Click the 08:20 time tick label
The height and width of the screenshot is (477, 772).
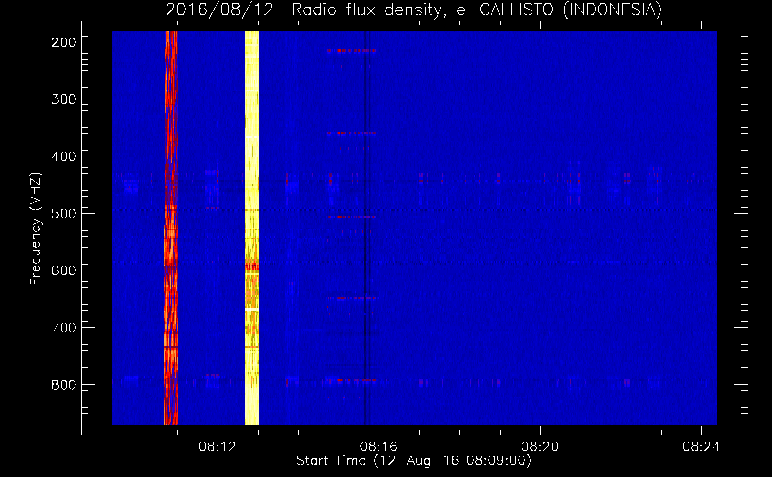pyautogui.click(x=540, y=447)
